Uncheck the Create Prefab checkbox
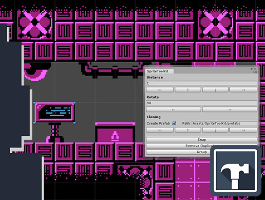The width and height of the screenshot is (265, 200). pos(174,123)
